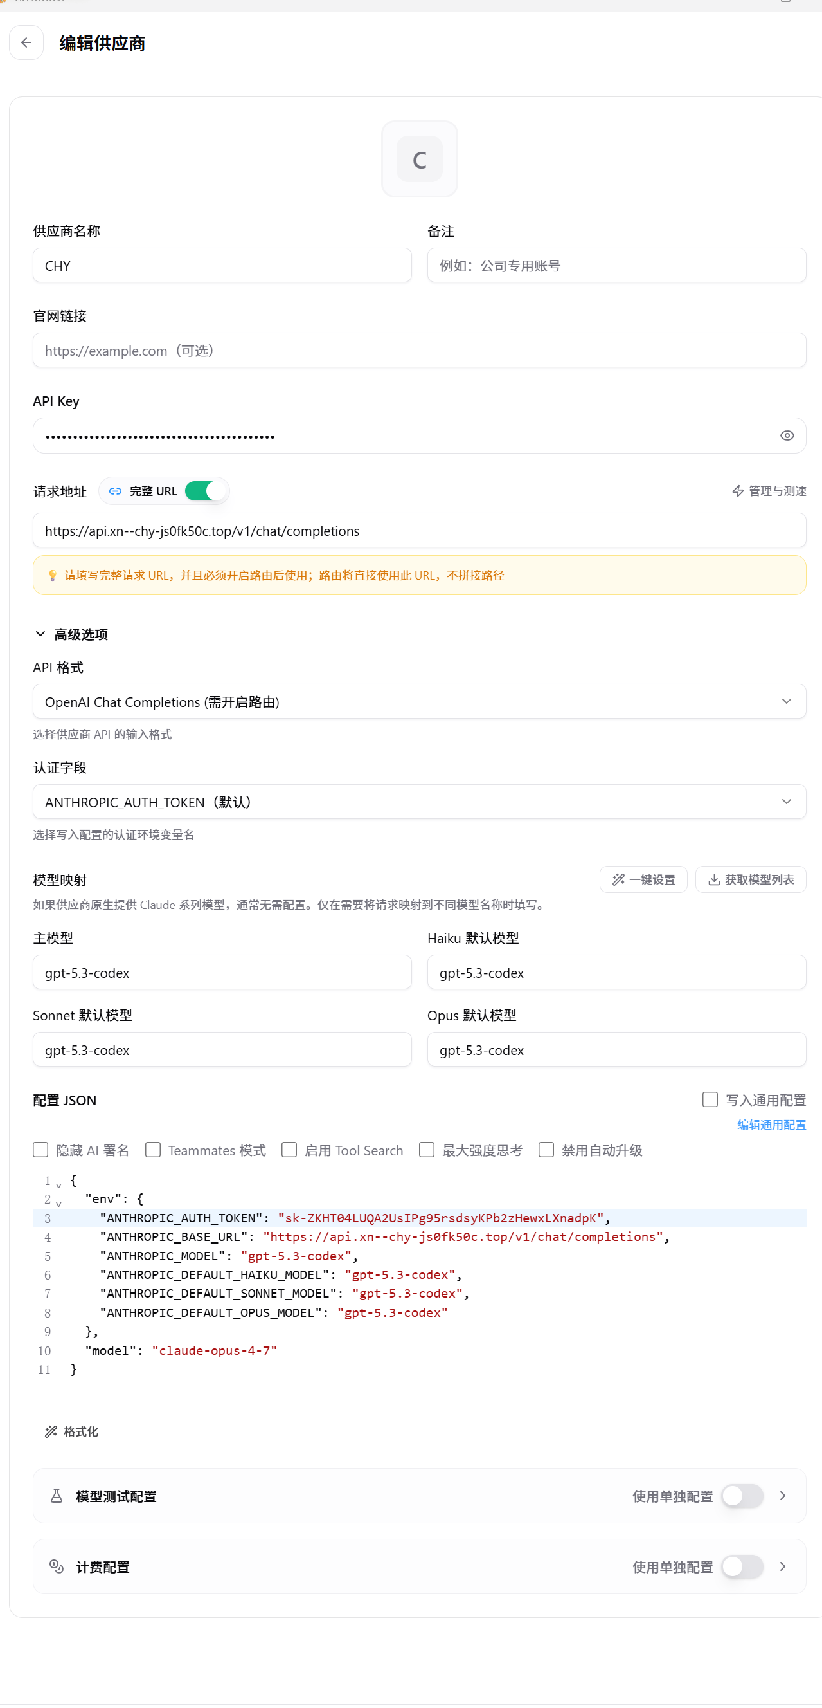Screen dimensions: 822x1708
Task: Click 获取模型列表 button
Action: point(751,880)
